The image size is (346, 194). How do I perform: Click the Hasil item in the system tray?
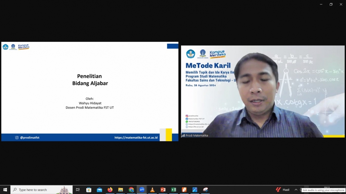click(x=283, y=190)
